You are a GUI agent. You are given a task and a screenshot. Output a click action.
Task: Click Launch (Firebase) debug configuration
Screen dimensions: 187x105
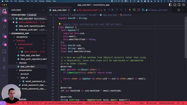[64, 103]
